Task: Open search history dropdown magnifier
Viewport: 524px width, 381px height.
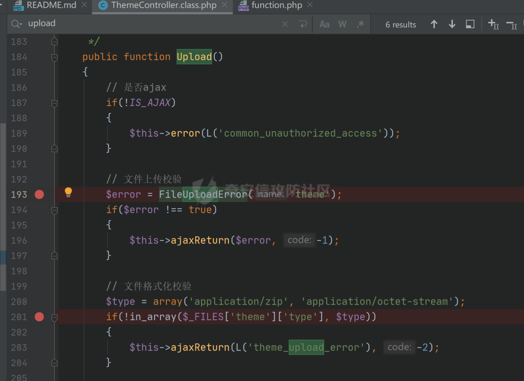Action: pyautogui.click(x=16, y=24)
